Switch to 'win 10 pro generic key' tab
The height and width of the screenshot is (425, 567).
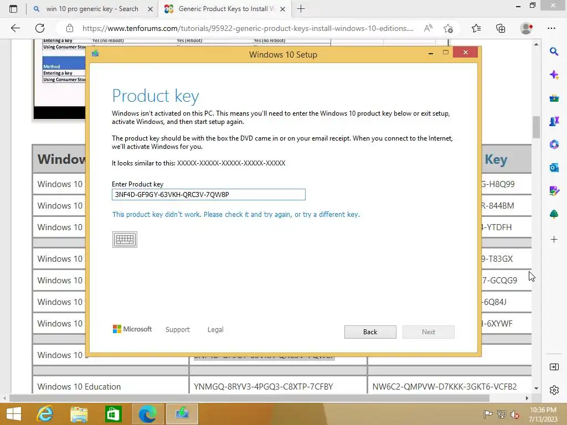click(x=92, y=9)
